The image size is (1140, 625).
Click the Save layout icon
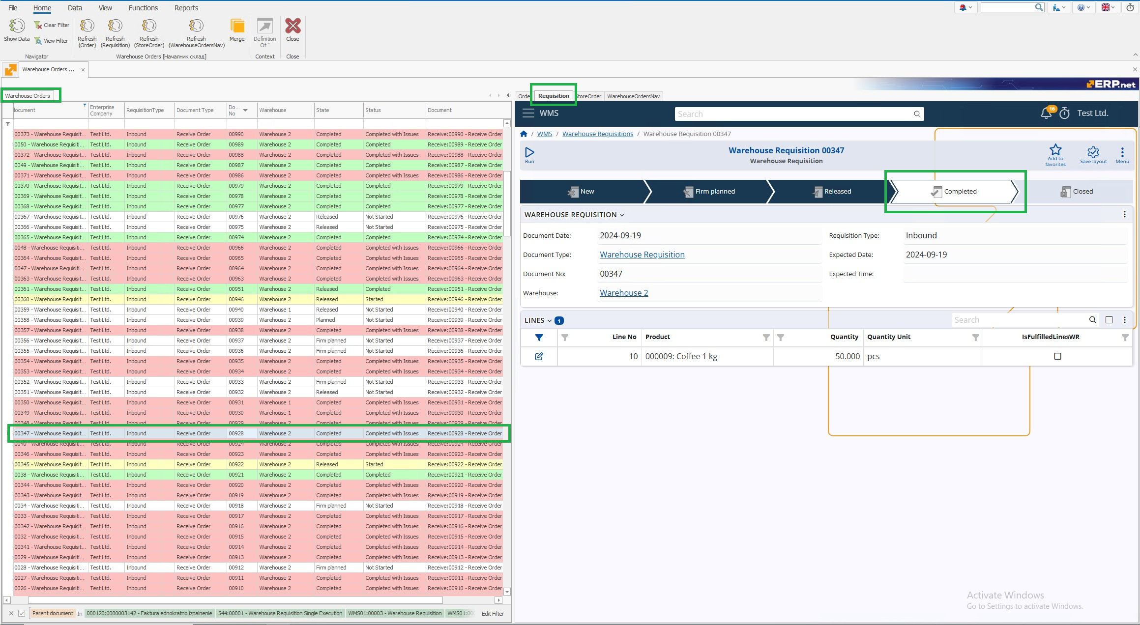[x=1093, y=155]
